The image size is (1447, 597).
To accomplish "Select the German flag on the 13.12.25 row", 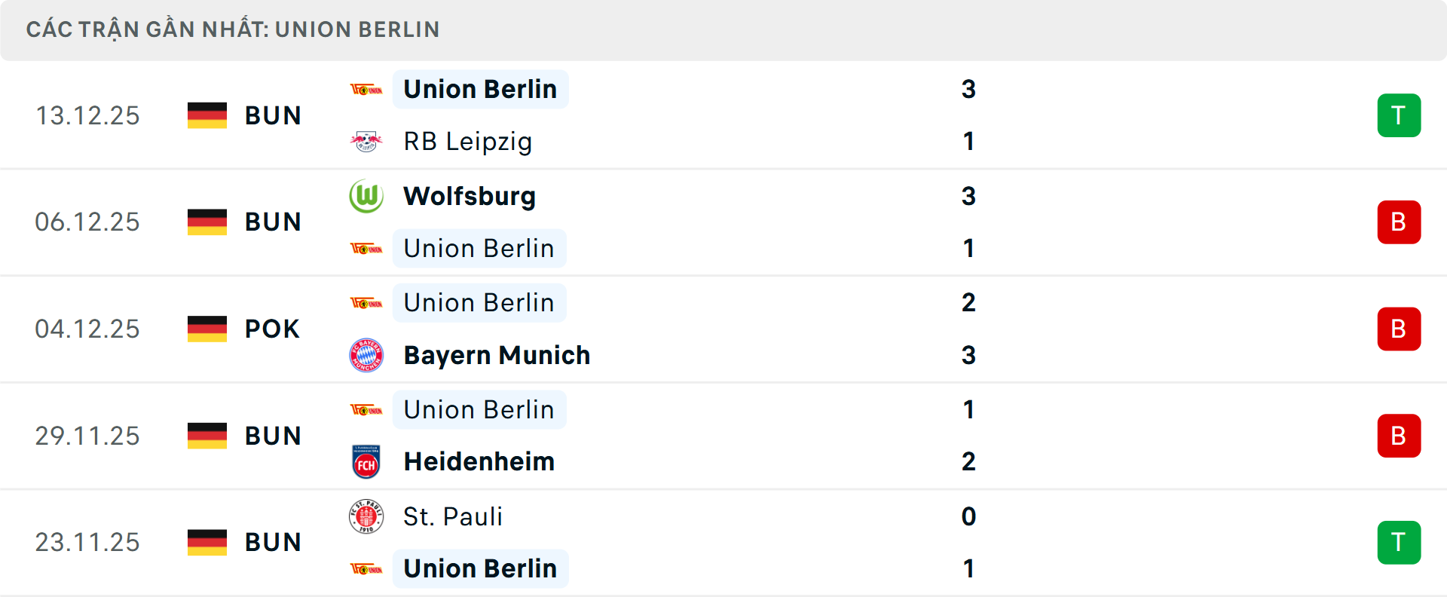I will [207, 115].
